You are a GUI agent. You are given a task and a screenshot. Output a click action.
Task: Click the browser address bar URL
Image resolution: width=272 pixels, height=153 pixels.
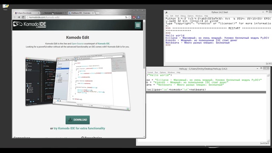(x=44, y=17)
